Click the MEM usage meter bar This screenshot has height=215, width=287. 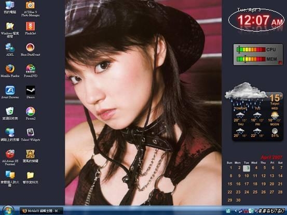[x=251, y=59]
